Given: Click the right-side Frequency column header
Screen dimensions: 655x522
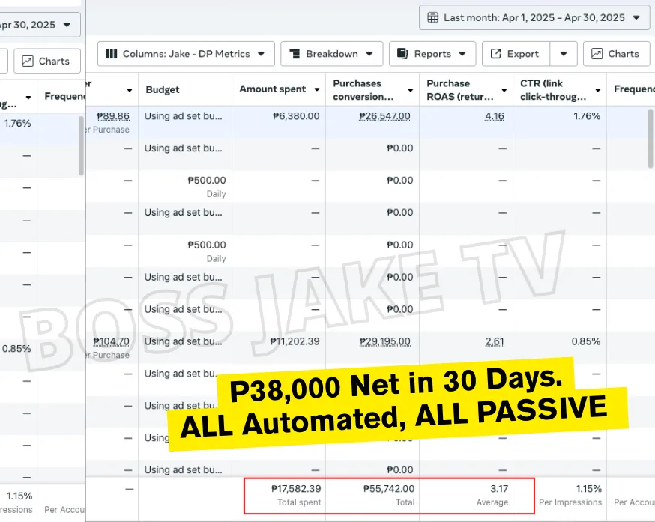Looking at the screenshot, I should click(634, 89).
